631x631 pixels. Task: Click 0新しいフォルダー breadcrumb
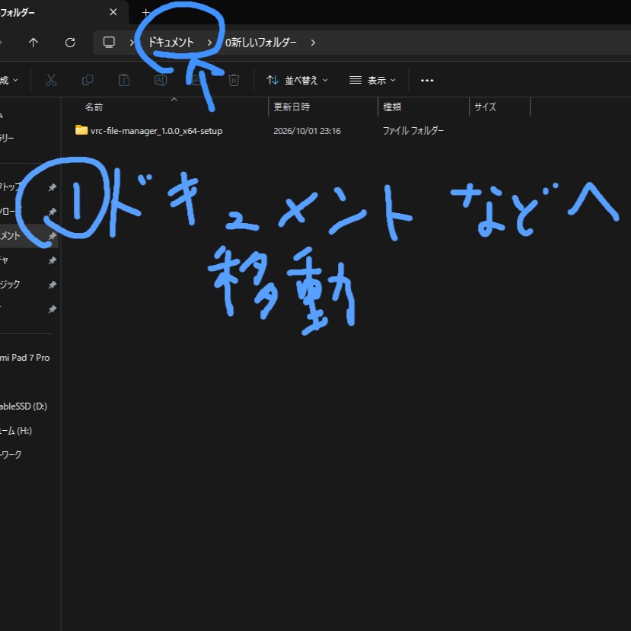pyautogui.click(x=261, y=43)
